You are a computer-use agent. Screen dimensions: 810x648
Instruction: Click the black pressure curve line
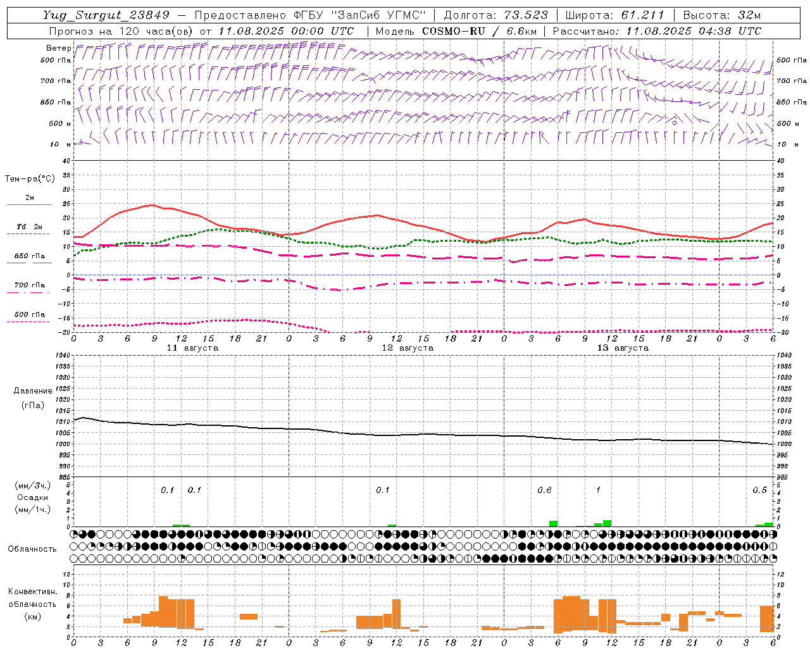coord(423,434)
